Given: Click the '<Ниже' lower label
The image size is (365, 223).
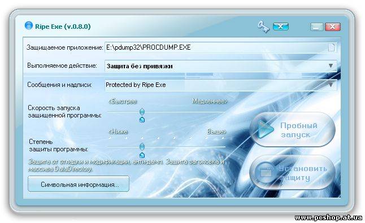Looking at the screenshot, I should point(118,132).
